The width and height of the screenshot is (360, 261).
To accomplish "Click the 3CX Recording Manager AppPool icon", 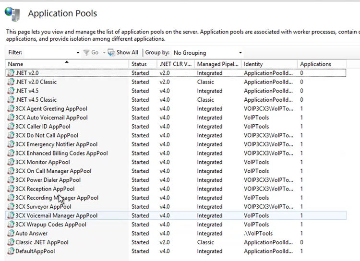I will [x=11, y=198].
